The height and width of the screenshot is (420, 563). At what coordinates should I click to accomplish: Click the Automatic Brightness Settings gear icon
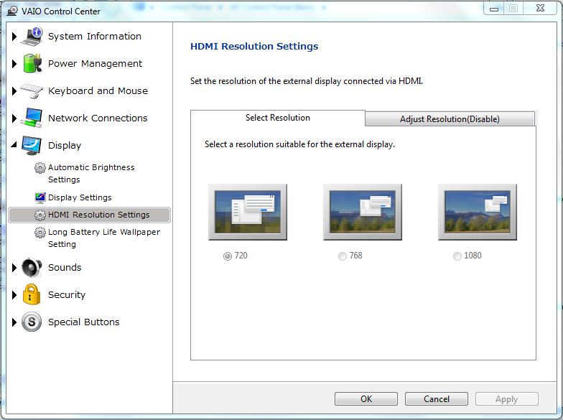40,168
